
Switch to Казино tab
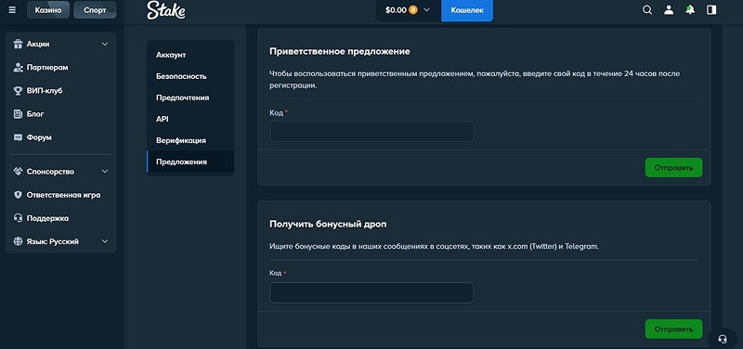48,10
